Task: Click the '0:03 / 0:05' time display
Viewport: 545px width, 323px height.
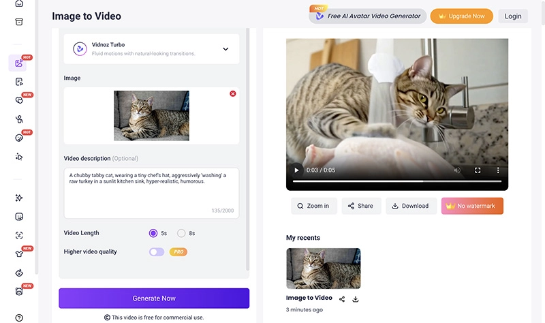Action: (x=320, y=170)
